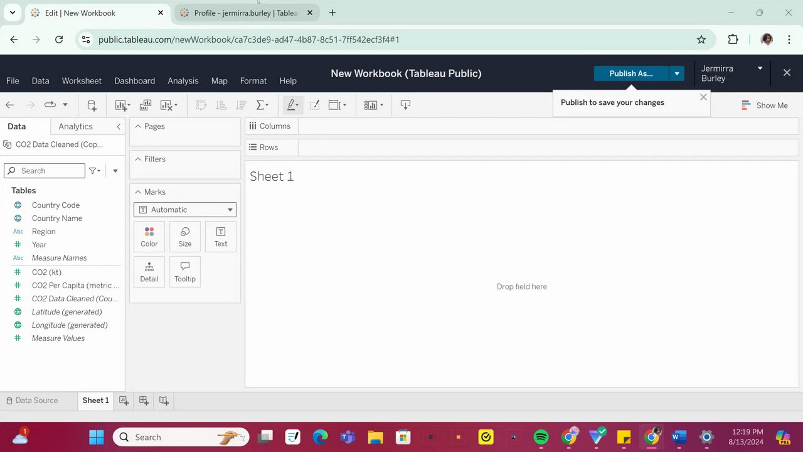This screenshot has width=803, height=452.
Task: Click the Sort Ascending toolbar icon
Action: pyautogui.click(x=221, y=105)
